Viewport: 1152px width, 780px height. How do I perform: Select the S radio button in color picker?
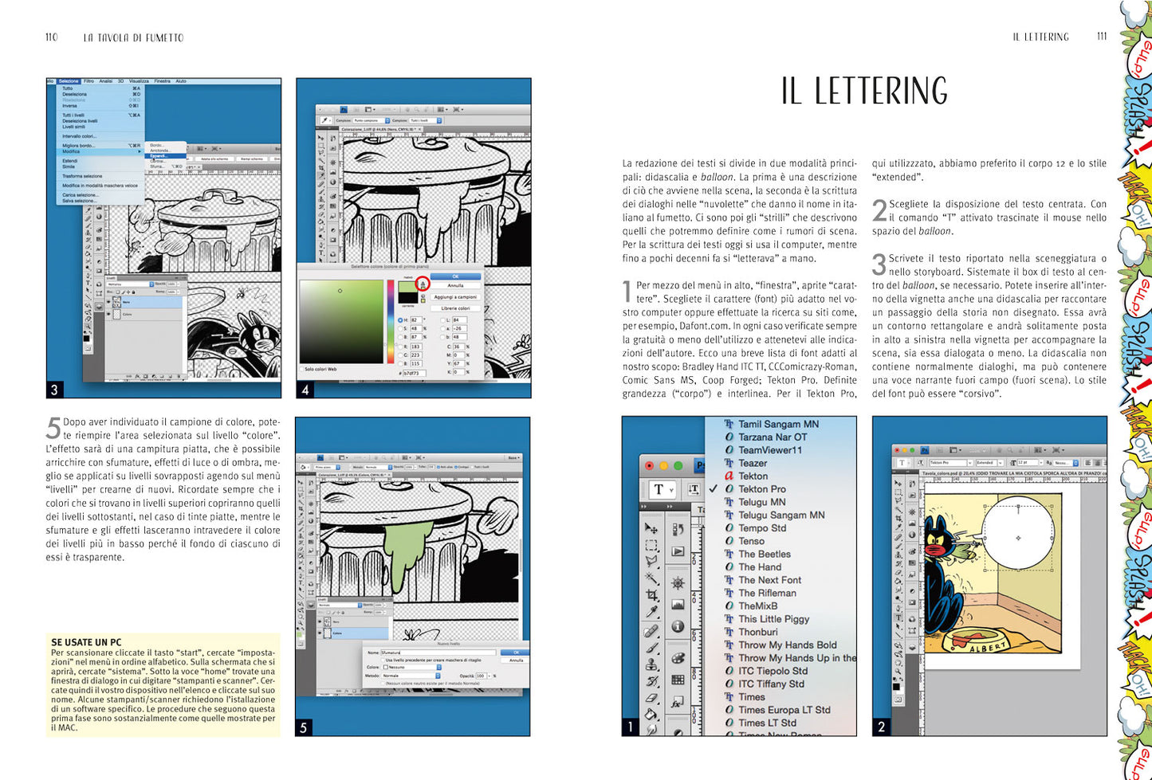point(400,328)
